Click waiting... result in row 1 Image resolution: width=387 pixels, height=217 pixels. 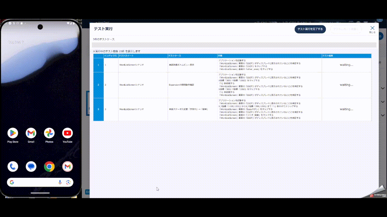346,65
